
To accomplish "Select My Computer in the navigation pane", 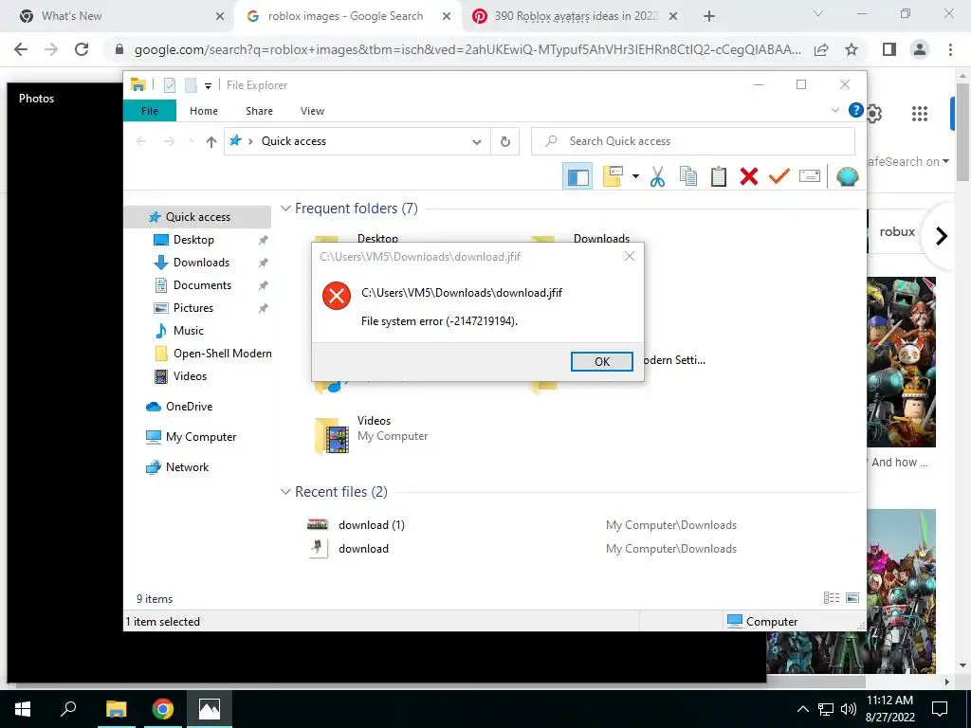I will [x=201, y=437].
